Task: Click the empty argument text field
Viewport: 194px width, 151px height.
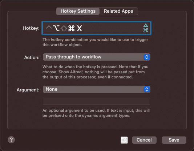Action: pos(96,101)
